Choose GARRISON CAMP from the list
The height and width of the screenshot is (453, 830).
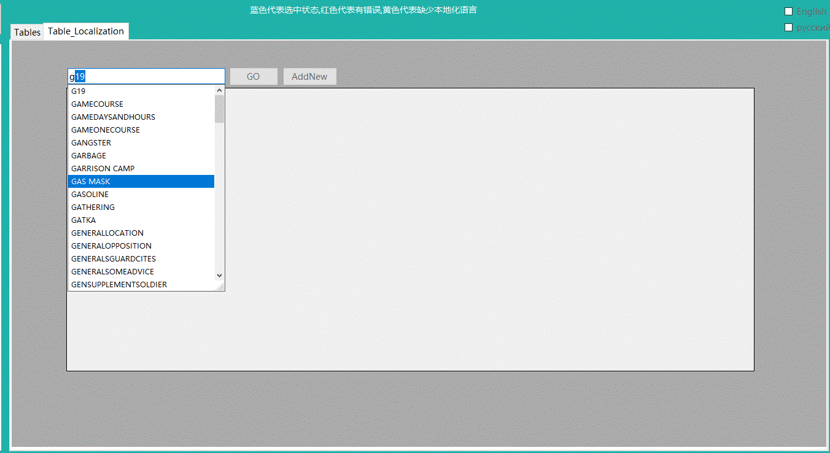click(103, 169)
